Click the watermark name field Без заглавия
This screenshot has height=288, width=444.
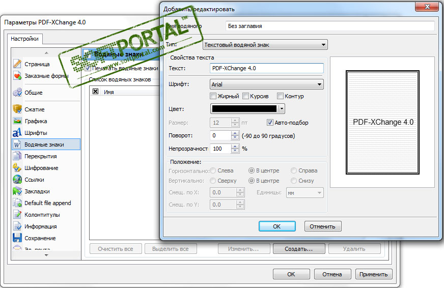[330, 26]
